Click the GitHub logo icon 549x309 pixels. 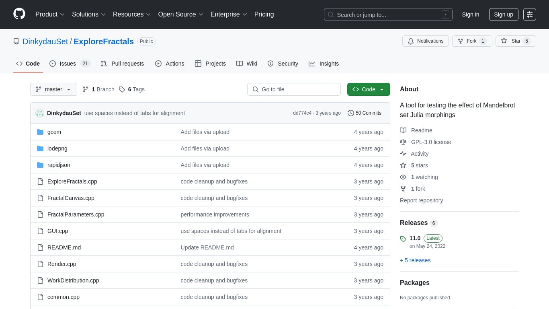tap(19, 14)
